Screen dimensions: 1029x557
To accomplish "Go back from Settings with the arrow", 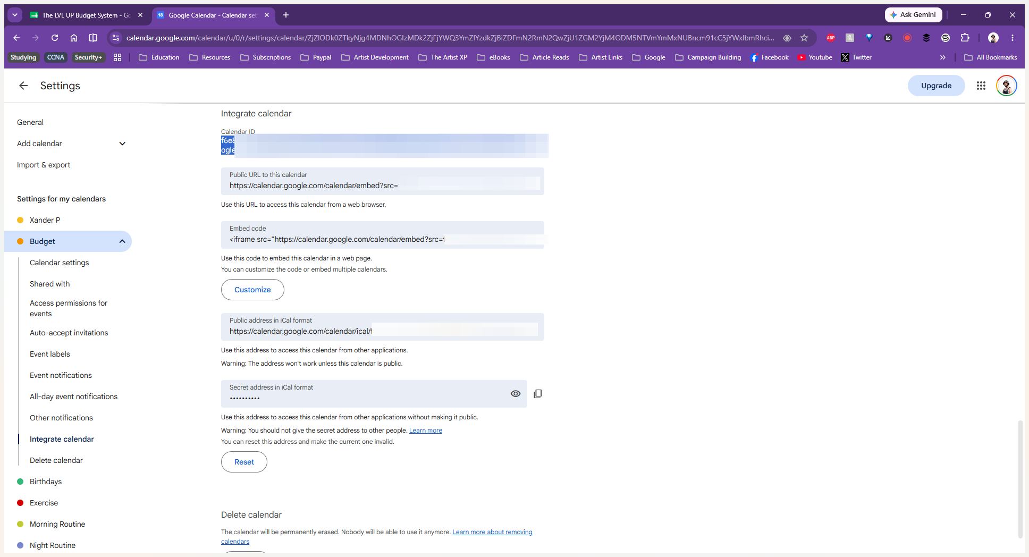I will coord(23,86).
